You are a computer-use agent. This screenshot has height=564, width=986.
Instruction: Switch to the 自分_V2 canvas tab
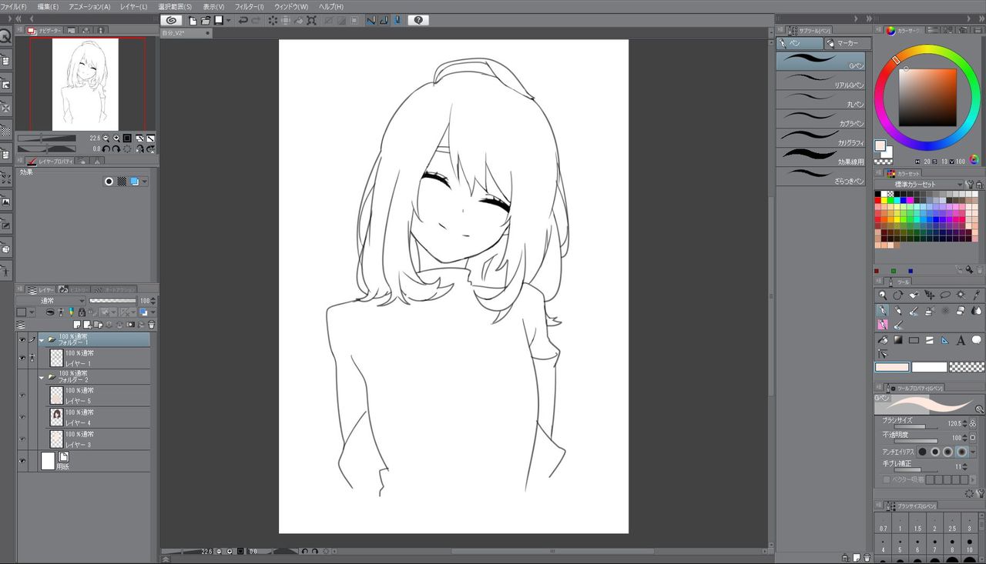click(x=186, y=33)
